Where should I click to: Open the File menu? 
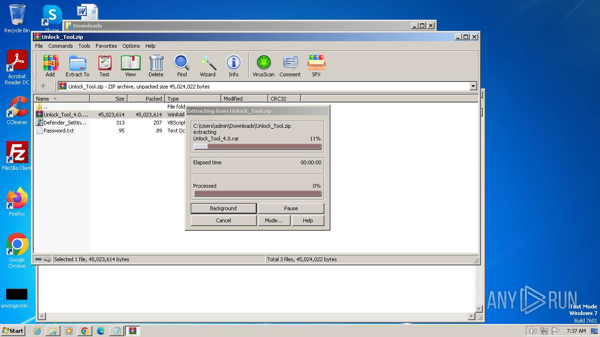coord(39,46)
